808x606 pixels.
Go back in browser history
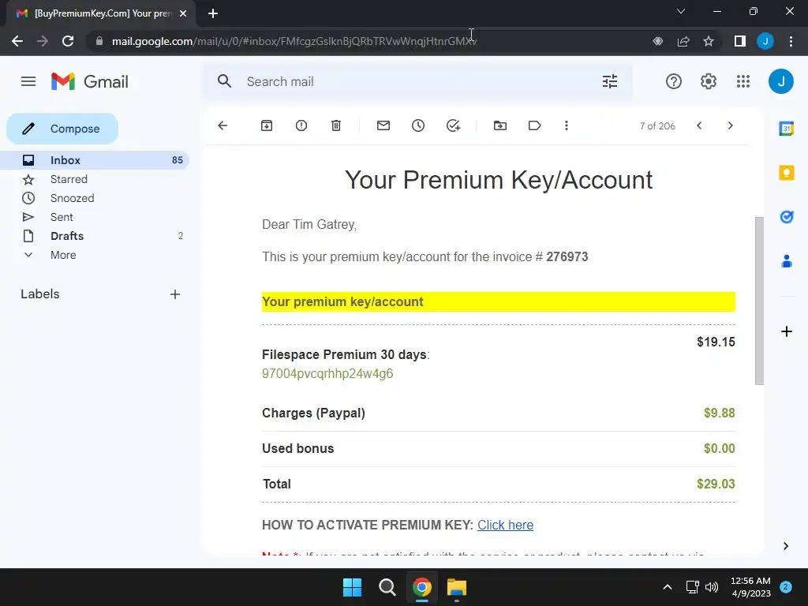click(x=17, y=41)
